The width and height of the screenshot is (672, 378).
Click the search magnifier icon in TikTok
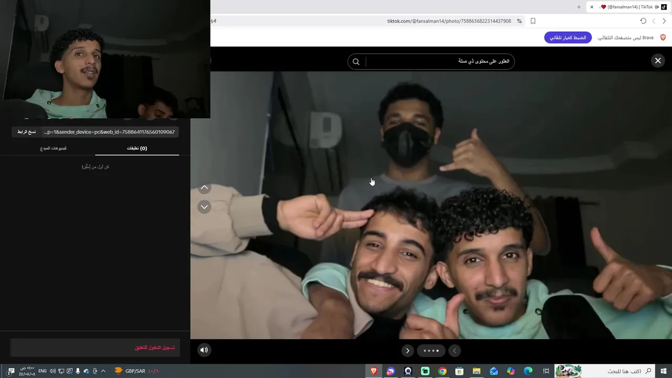[x=356, y=61]
